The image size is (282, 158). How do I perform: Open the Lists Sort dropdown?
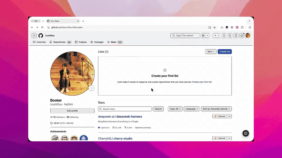pos(211,51)
